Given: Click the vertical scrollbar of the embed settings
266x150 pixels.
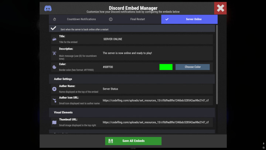Looking at the screenshot, I should (217, 64).
